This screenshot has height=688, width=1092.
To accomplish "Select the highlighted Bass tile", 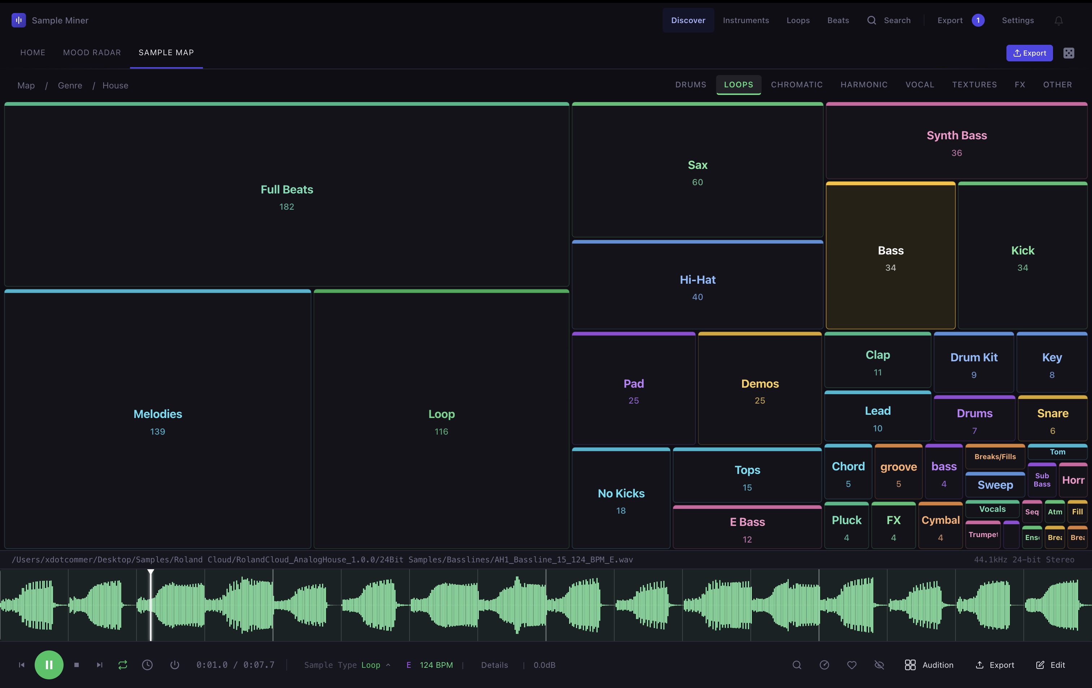I will coord(890,256).
